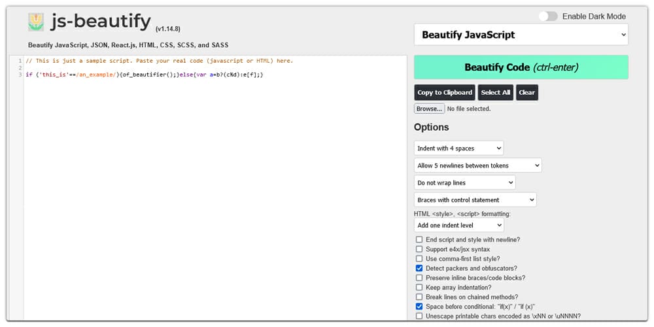
Task: Click the Beautify JavaScript, JSON, React.js tagline
Action: tap(128, 45)
